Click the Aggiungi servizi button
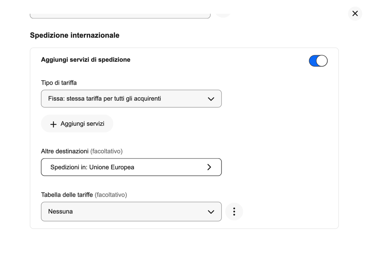Image resolution: width=370 pixels, height=263 pixels. [x=77, y=123]
